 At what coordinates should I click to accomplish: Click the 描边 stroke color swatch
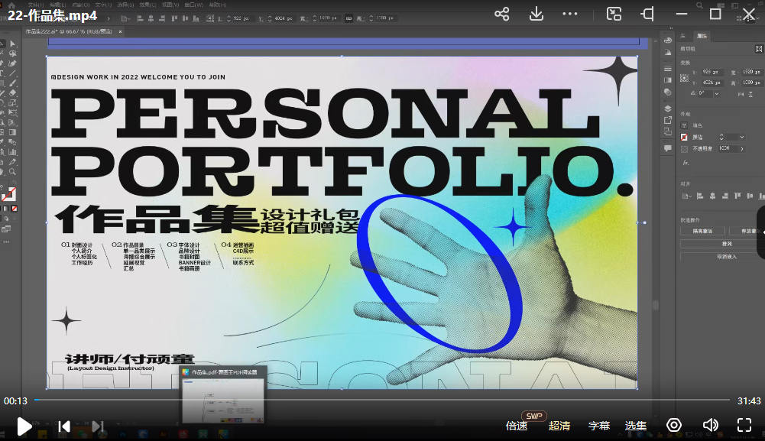point(685,137)
